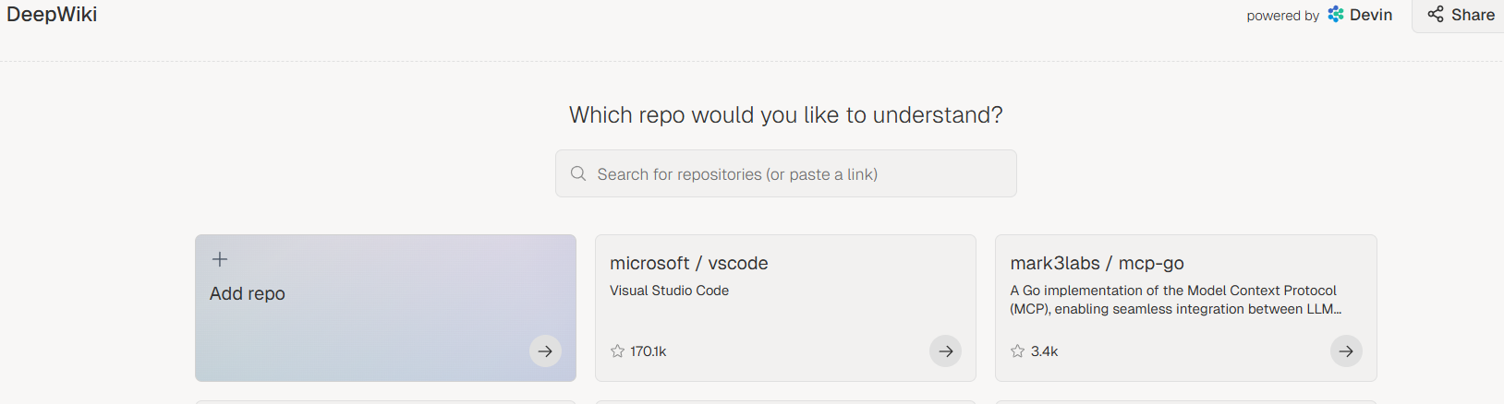Click the 170.1k star count
The width and height of the screenshot is (1504, 404).
click(x=649, y=351)
